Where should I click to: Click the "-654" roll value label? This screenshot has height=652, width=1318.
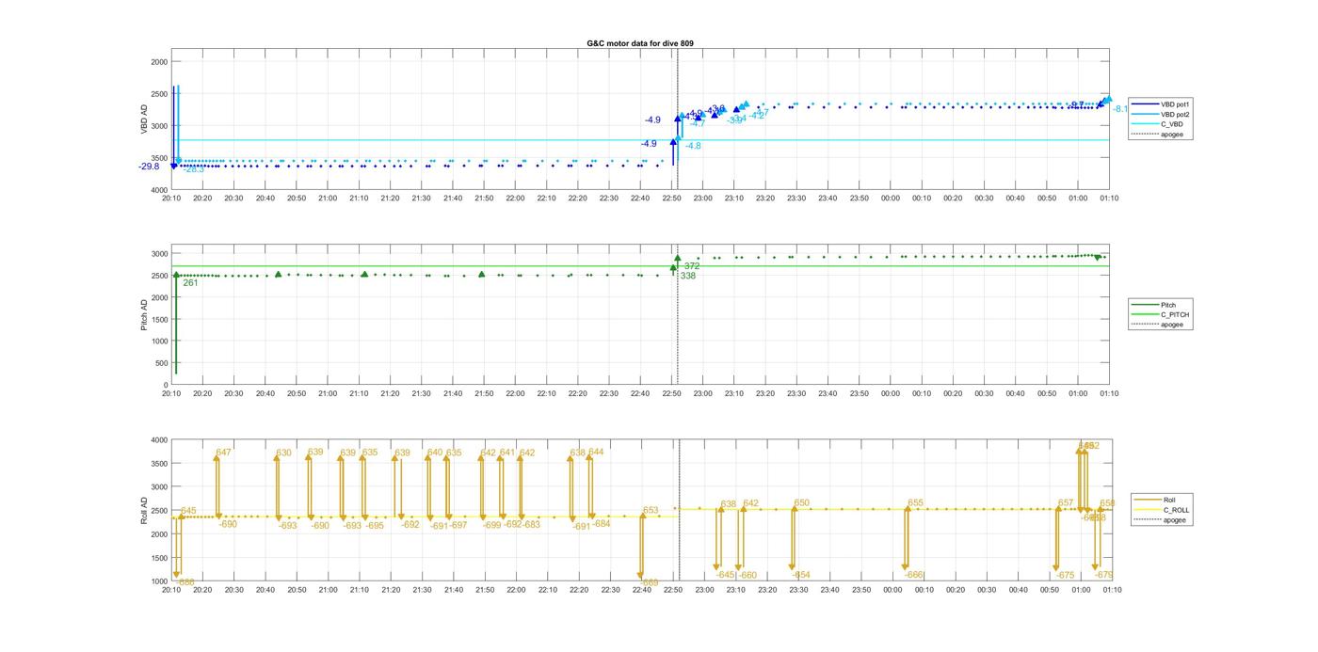tap(800, 575)
